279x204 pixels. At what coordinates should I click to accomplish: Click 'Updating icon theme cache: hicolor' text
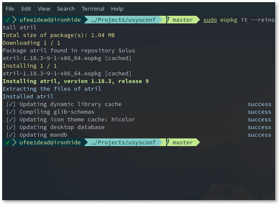pos(77,120)
